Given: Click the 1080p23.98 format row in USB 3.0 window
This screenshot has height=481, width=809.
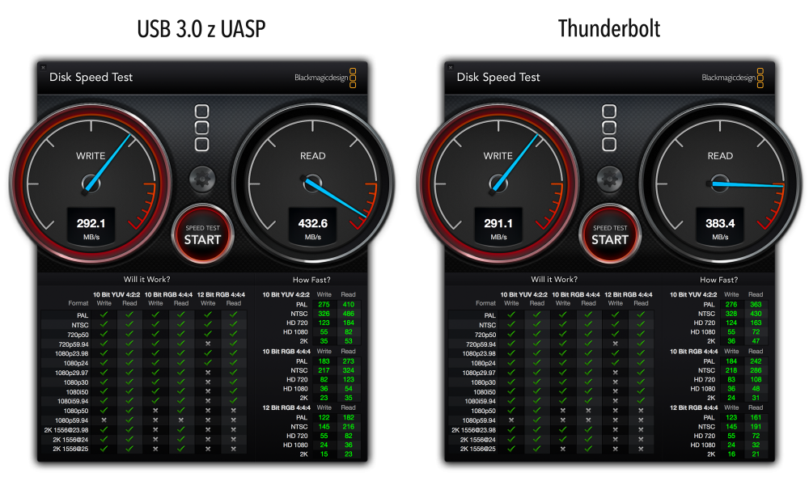Looking at the screenshot, I should [x=143, y=353].
